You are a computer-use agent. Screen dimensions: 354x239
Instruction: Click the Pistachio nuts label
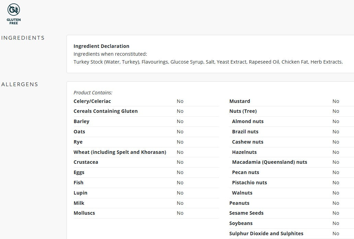249,183
